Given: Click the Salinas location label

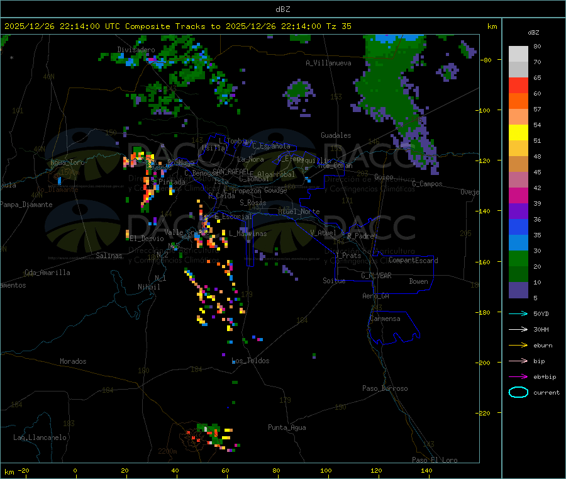Looking at the screenshot, I should (x=109, y=256).
